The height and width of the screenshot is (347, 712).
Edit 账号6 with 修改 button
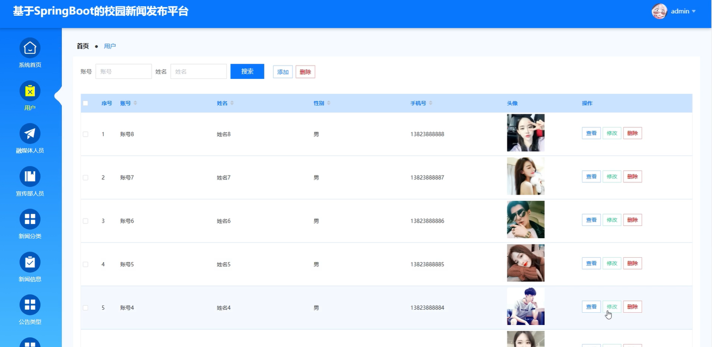point(612,220)
